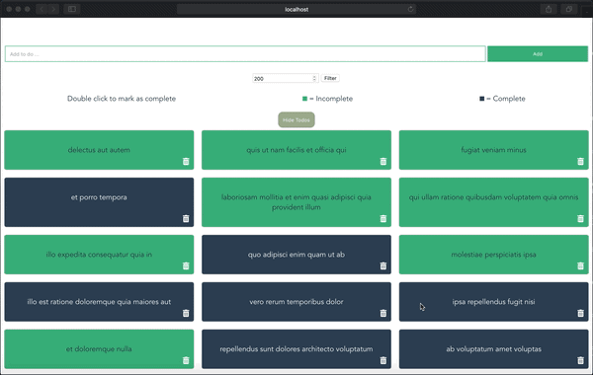Click the green Incomplete legend swatch
The height and width of the screenshot is (375, 593).
pyautogui.click(x=304, y=99)
